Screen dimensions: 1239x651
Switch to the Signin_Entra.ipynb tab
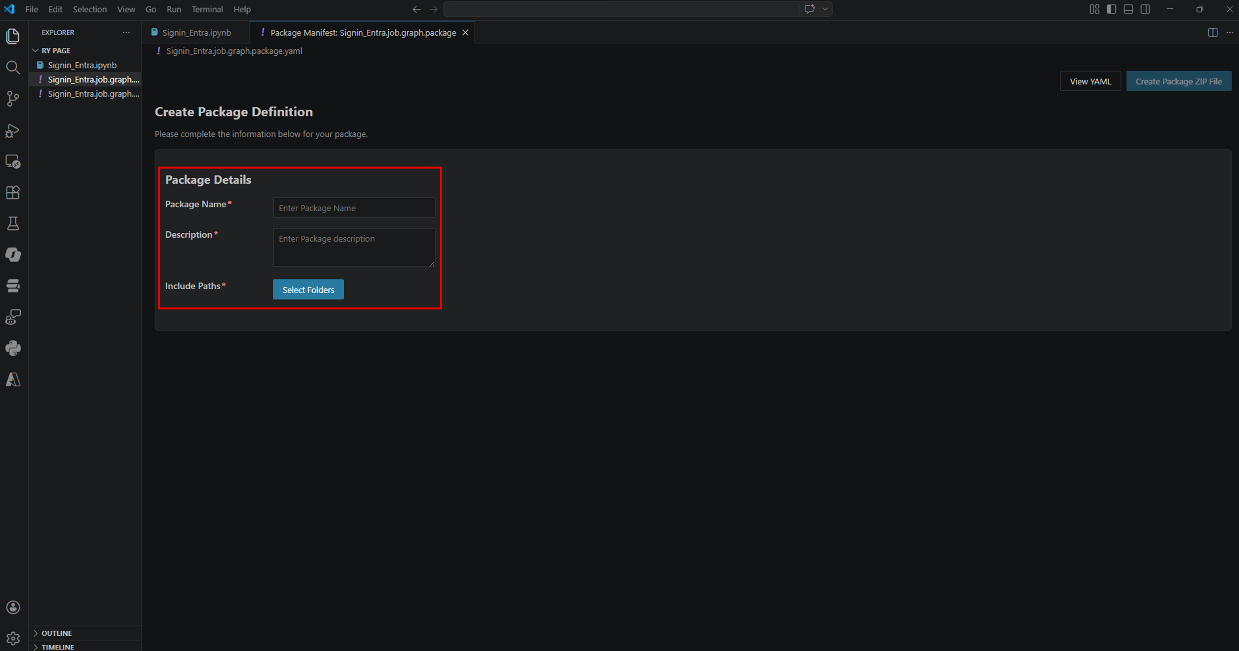click(x=196, y=33)
